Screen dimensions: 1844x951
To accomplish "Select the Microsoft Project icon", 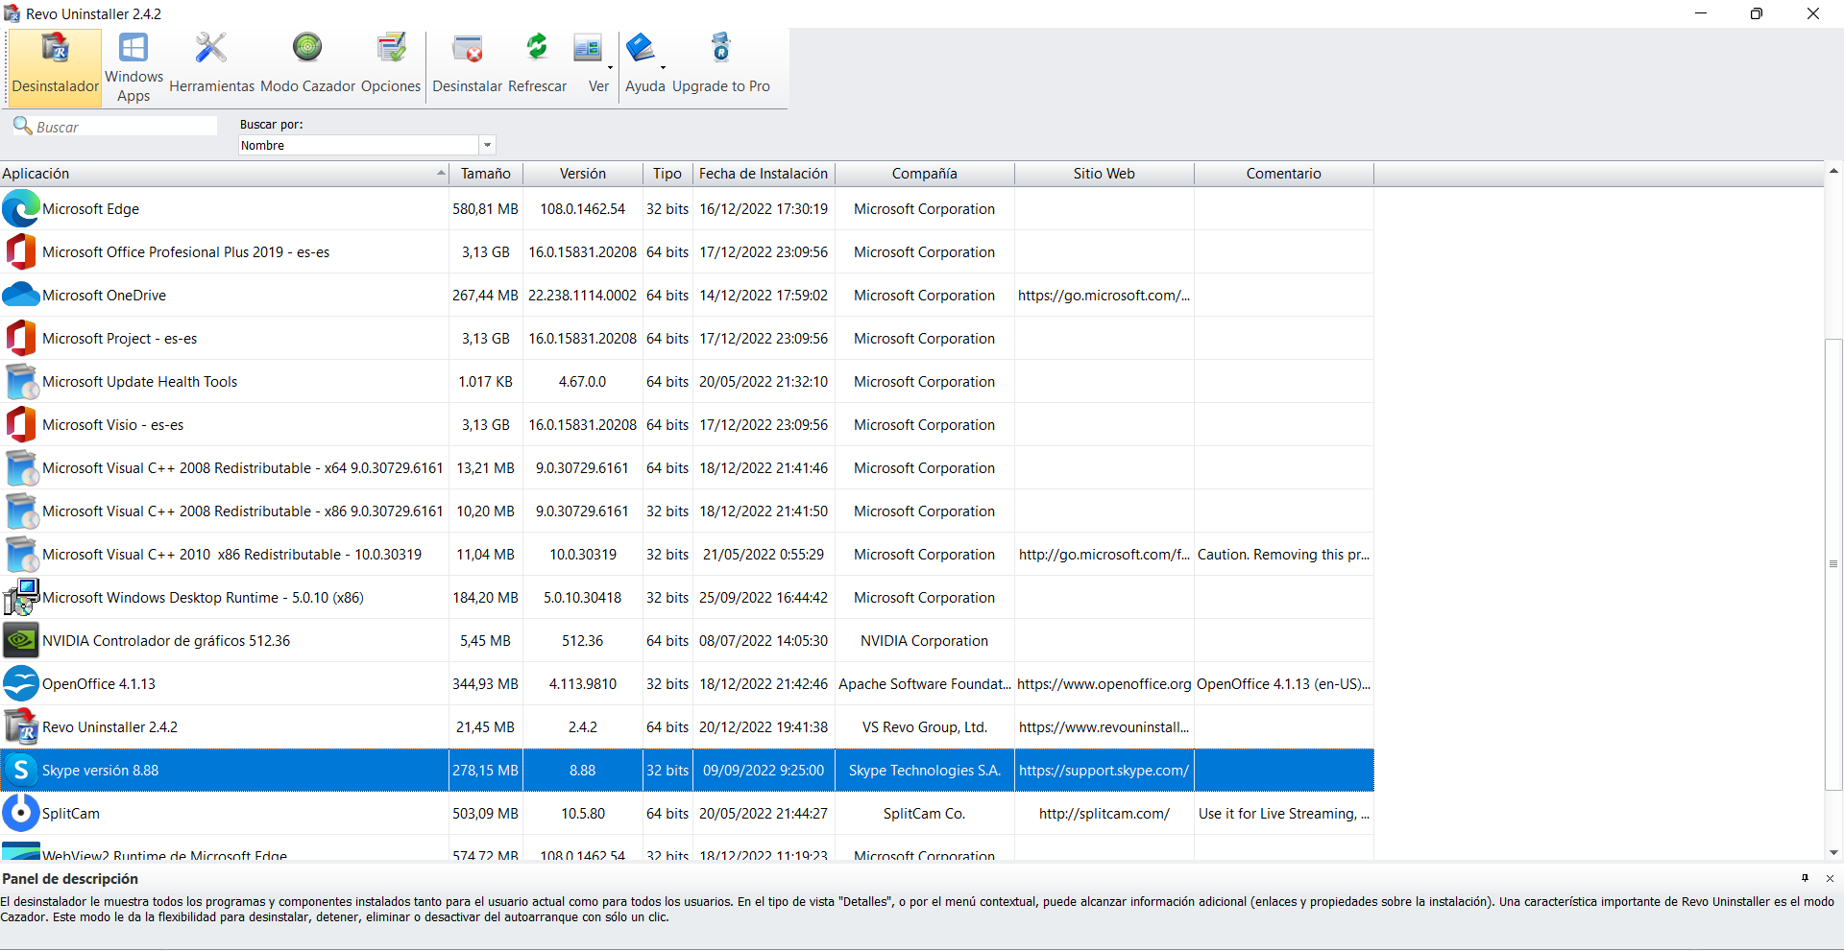I will (x=21, y=338).
